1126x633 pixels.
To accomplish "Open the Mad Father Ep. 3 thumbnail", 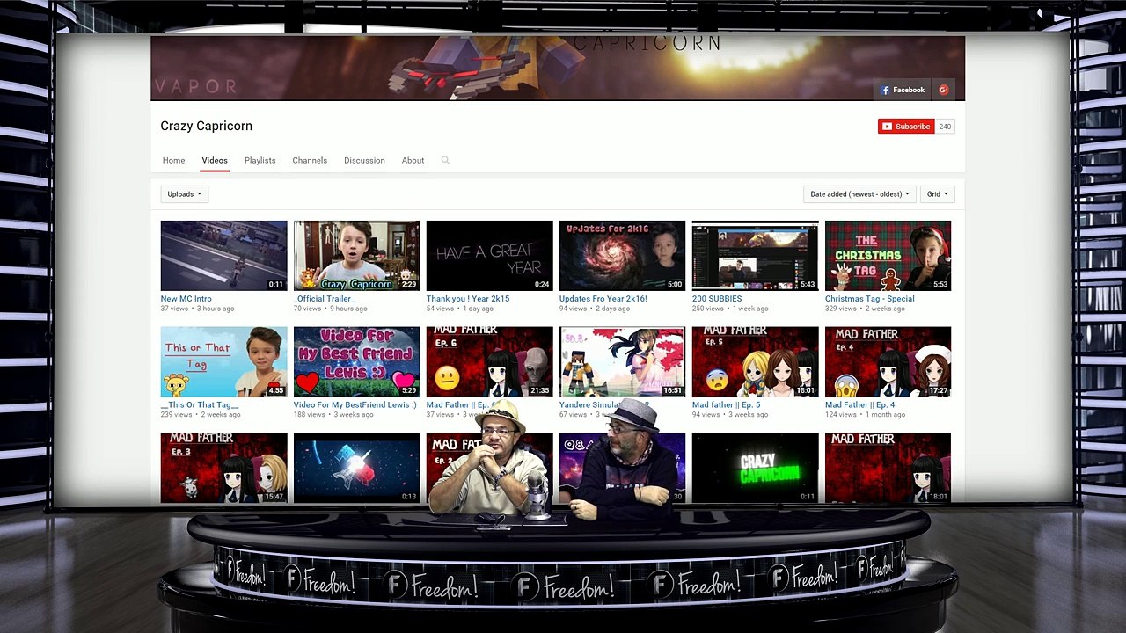I will click(223, 468).
